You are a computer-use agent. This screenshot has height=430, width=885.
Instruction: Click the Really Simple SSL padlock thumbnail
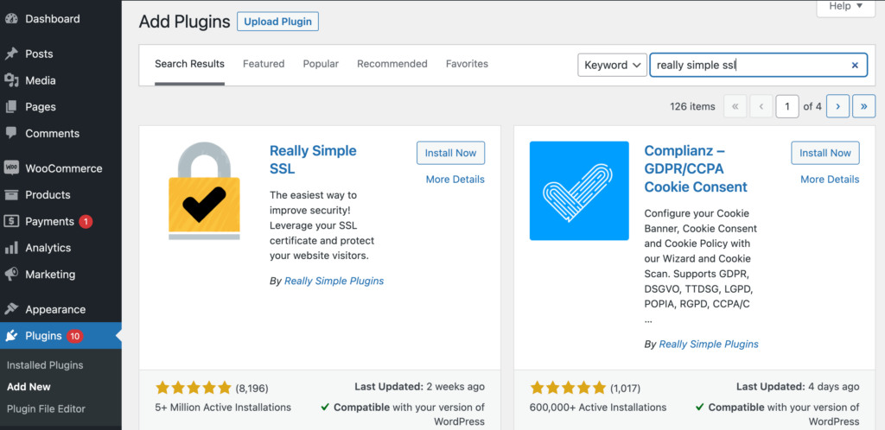click(205, 190)
